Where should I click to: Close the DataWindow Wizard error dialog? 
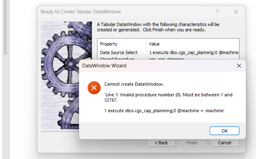[239, 66]
